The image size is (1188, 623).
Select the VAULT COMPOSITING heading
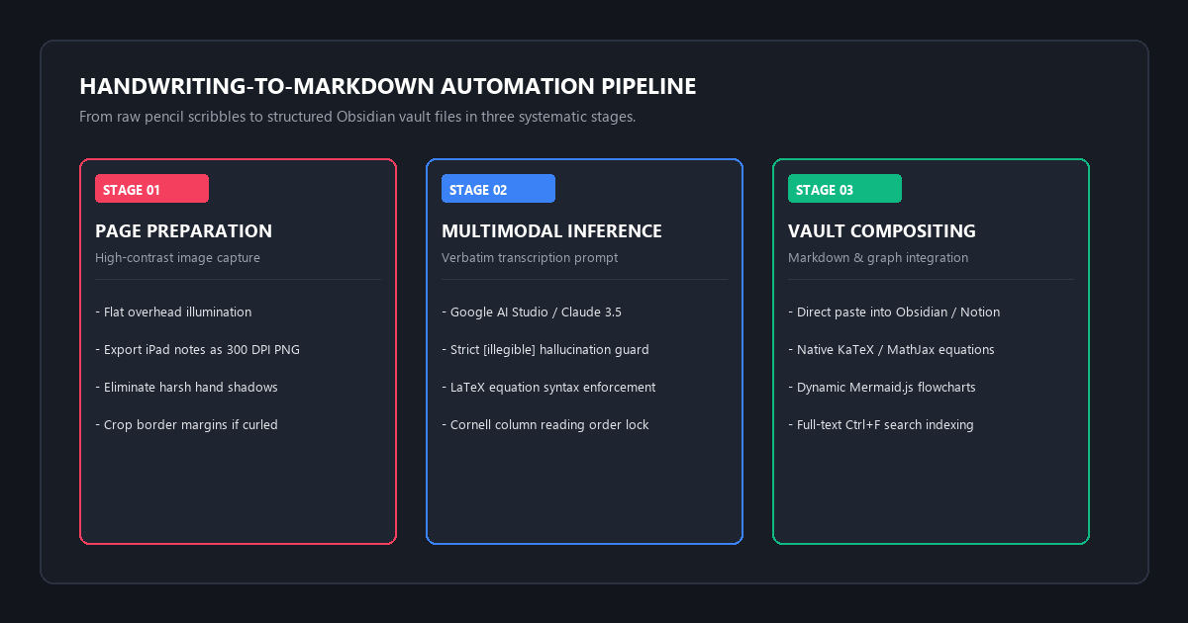click(881, 231)
